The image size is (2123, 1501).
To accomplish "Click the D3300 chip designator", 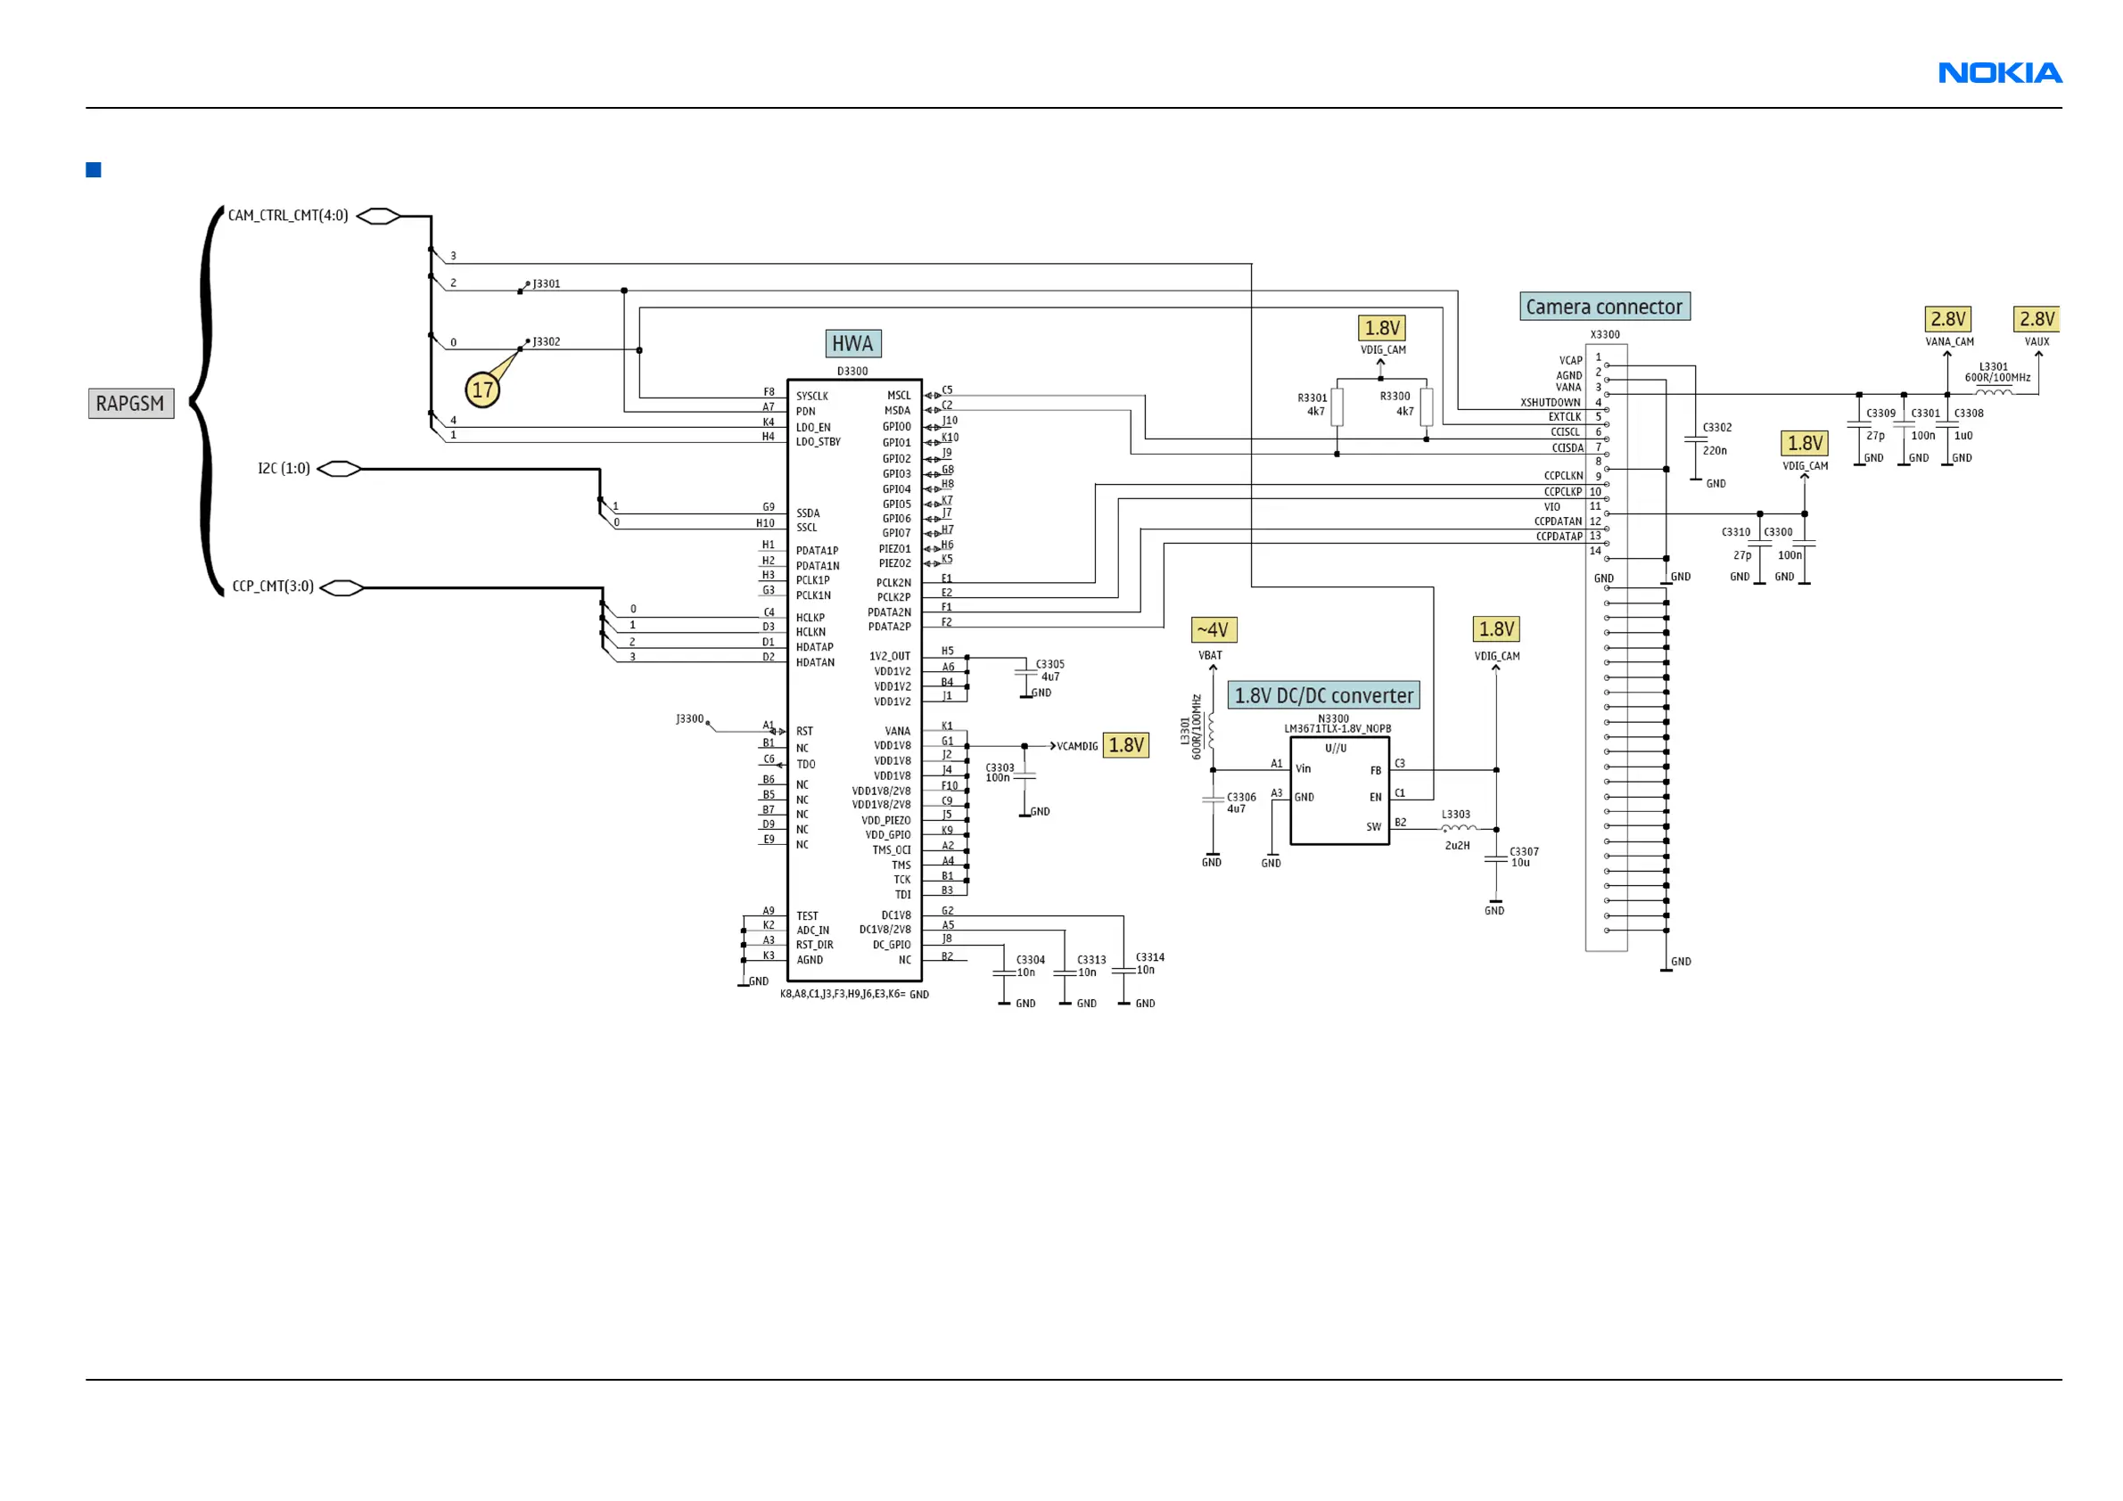I will point(852,371).
